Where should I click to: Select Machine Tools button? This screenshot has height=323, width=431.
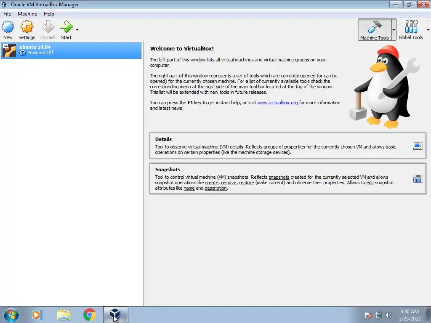(374, 30)
